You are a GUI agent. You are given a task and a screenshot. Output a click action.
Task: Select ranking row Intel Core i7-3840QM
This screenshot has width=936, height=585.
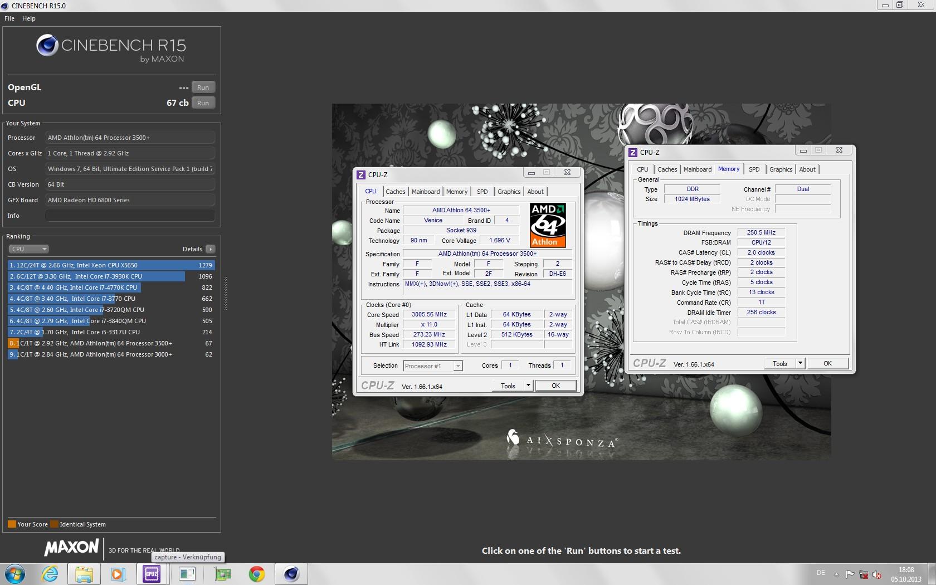point(111,321)
